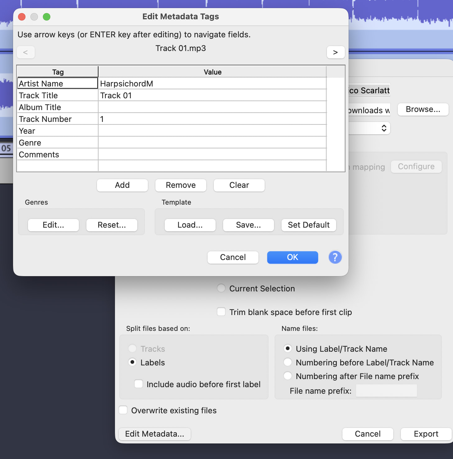Select the Year tag cell

58,131
